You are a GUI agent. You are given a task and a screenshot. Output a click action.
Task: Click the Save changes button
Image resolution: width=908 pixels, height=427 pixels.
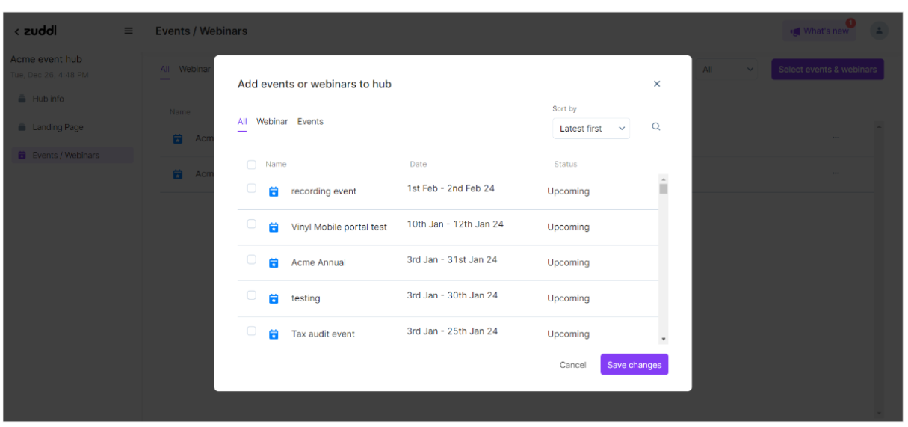pyautogui.click(x=634, y=365)
